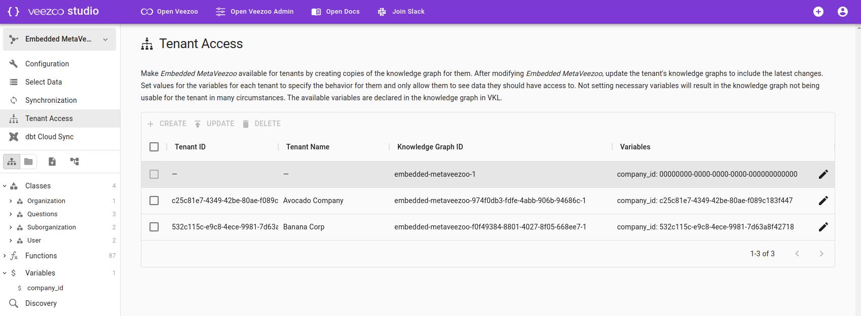Go to Synchronization page
The height and width of the screenshot is (316, 861).
[60, 100]
